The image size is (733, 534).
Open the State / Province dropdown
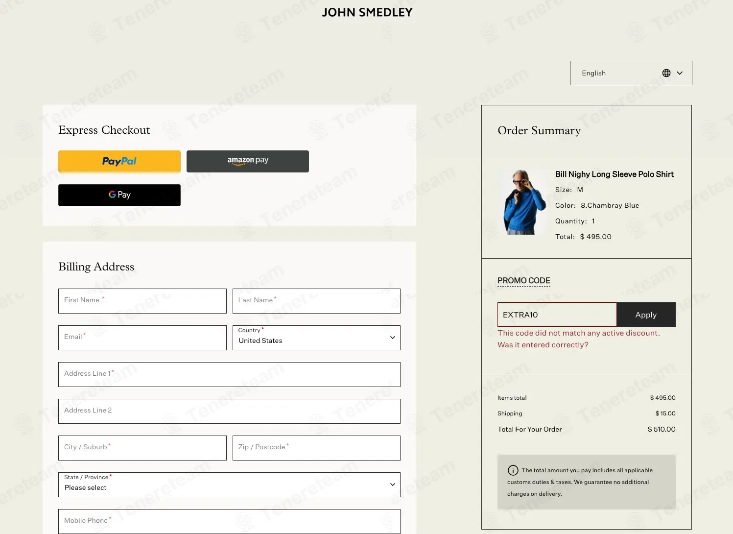click(x=229, y=485)
